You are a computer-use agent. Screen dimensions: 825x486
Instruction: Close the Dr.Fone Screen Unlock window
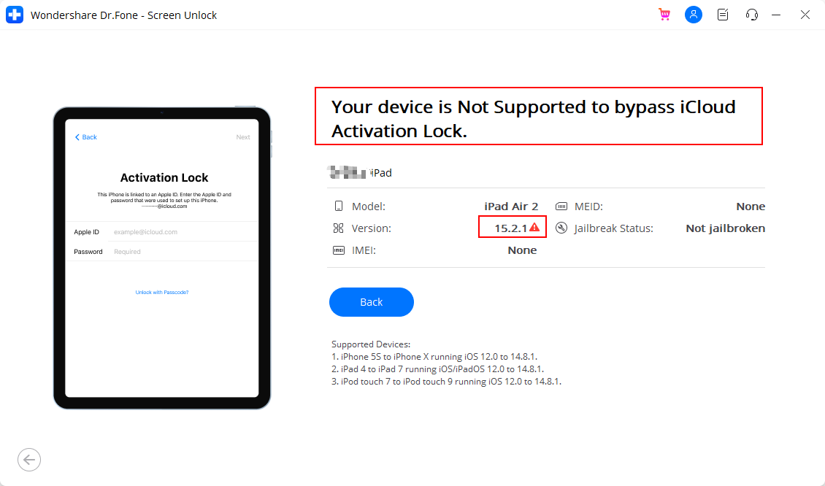point(805,15)
